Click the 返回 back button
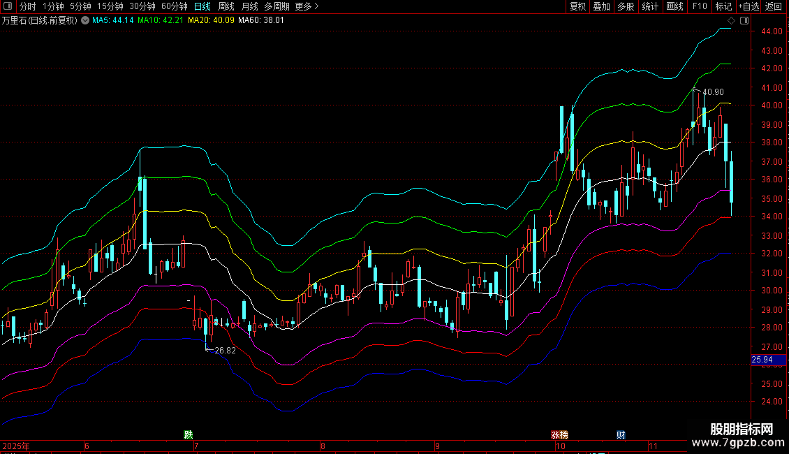Viewport: 789px width, 454px height. point(774,7)
